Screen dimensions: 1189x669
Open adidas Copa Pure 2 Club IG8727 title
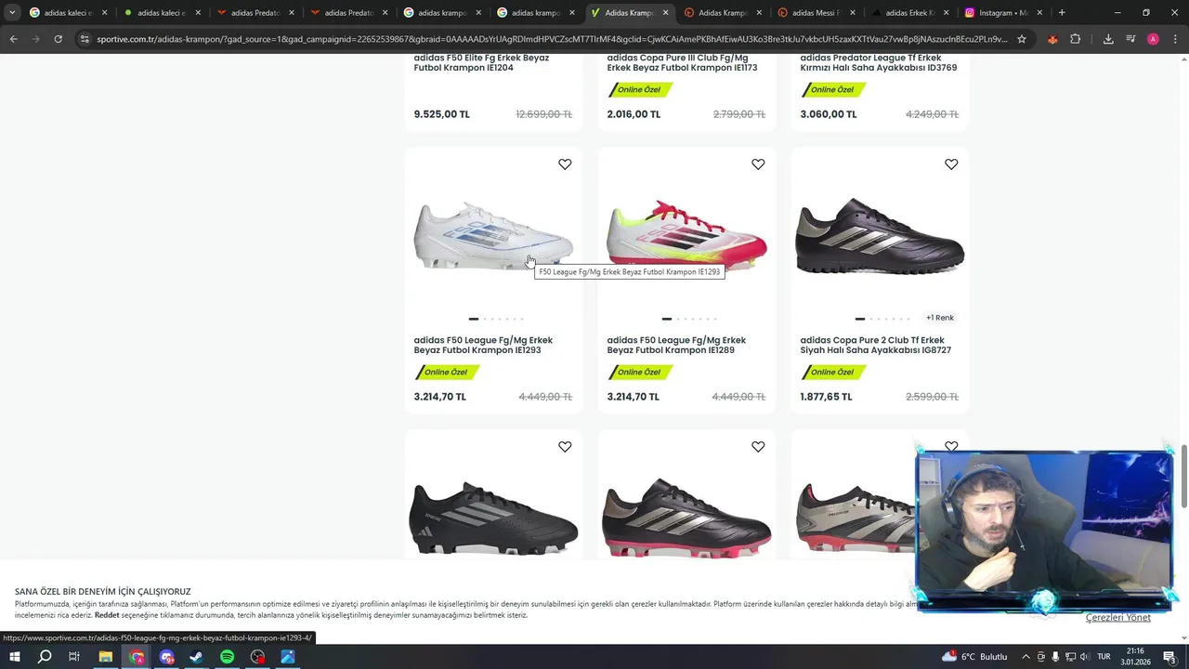(x=875, y=345)
